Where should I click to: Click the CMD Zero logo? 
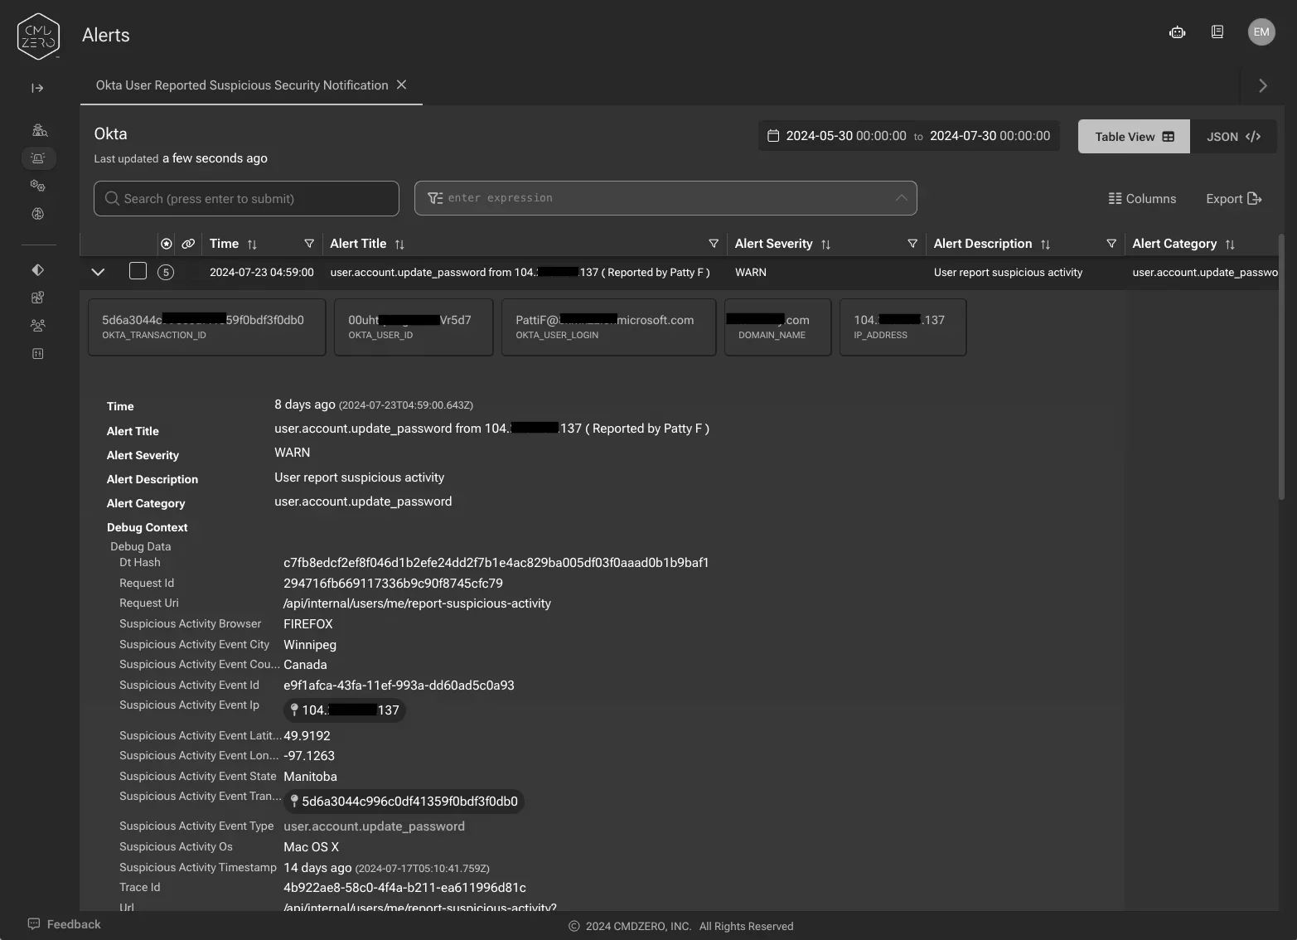point(38,36)
